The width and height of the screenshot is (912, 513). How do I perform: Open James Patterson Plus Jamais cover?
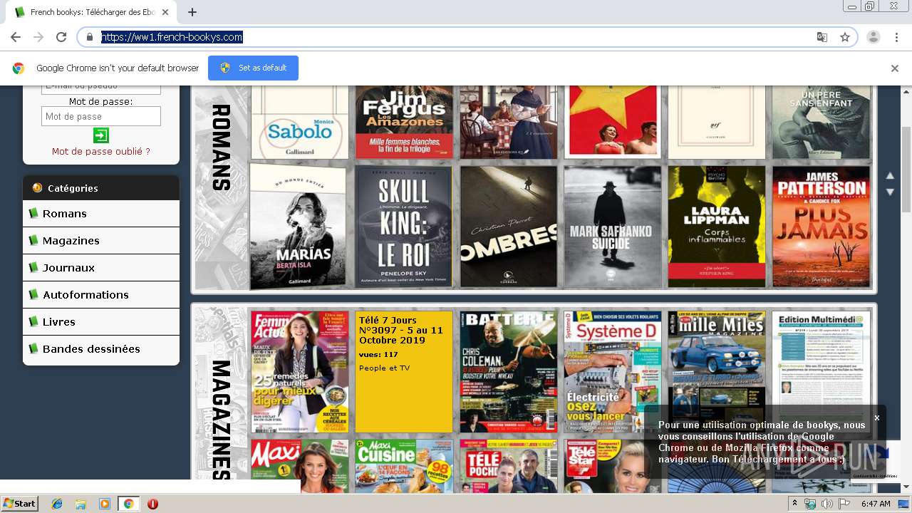(822, 227)
